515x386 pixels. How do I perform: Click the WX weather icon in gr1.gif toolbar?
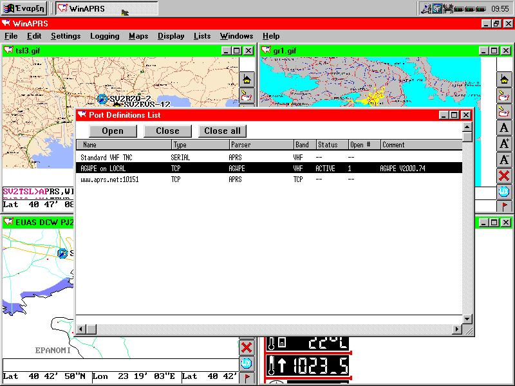coord(504,192)
